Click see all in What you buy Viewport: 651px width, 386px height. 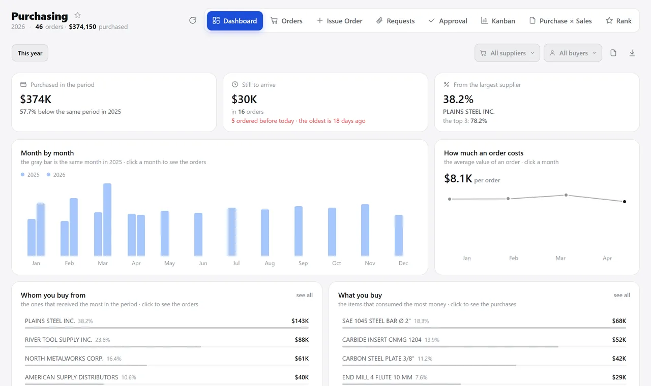click(x=622, y=295)
